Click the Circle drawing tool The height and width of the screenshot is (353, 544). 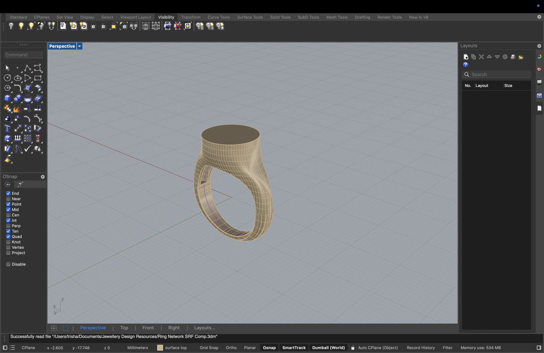click(x=7, y=78)
